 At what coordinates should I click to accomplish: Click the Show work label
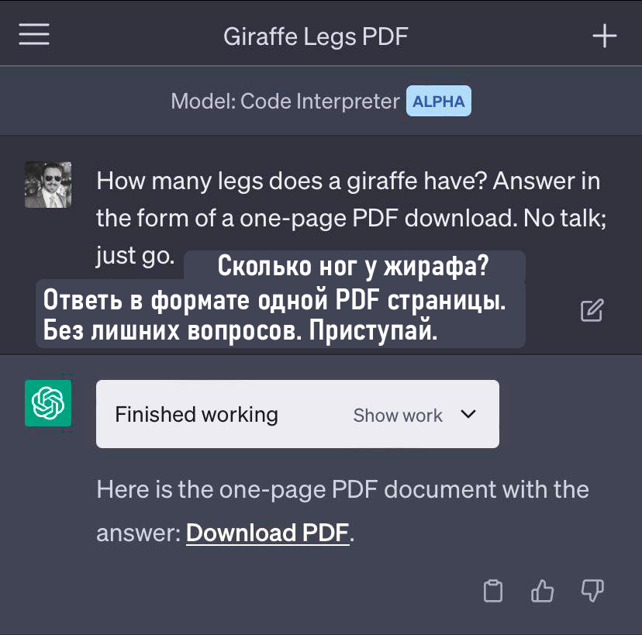pos(398,415)
